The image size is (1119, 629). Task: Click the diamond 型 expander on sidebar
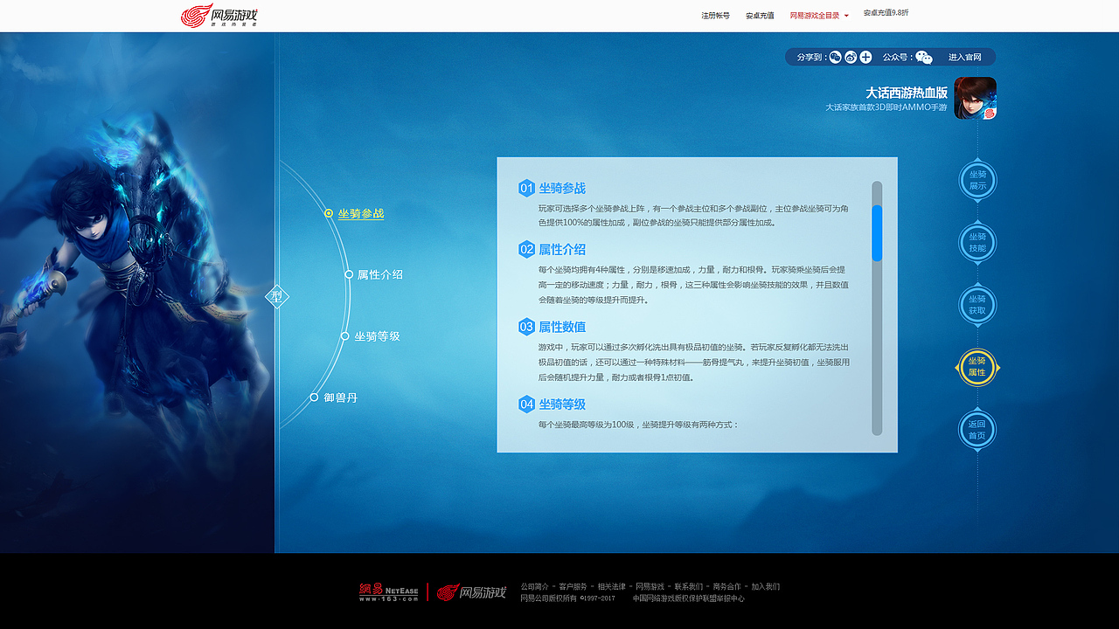click(276, 297)
